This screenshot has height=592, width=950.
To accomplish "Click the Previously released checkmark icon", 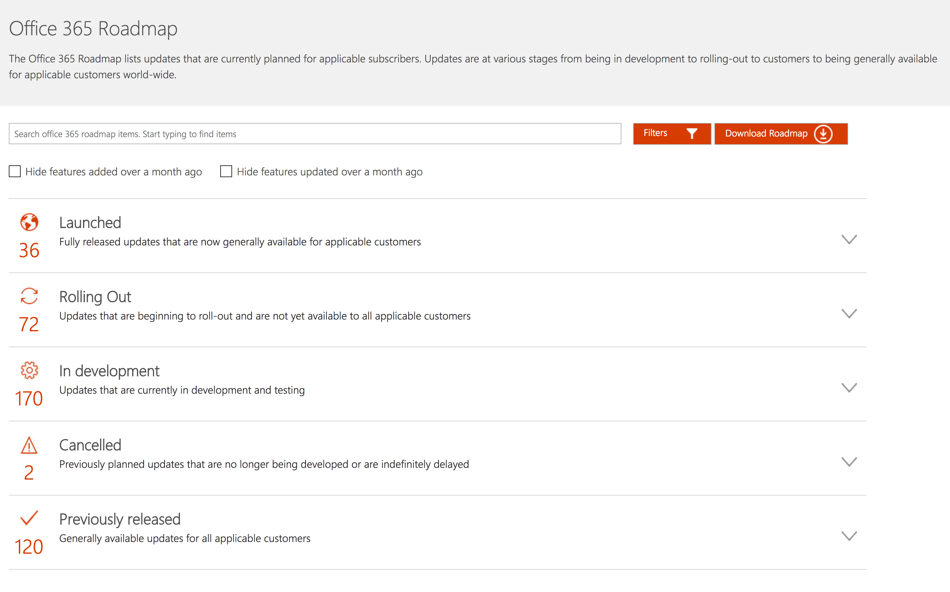I will coord(29,518).
